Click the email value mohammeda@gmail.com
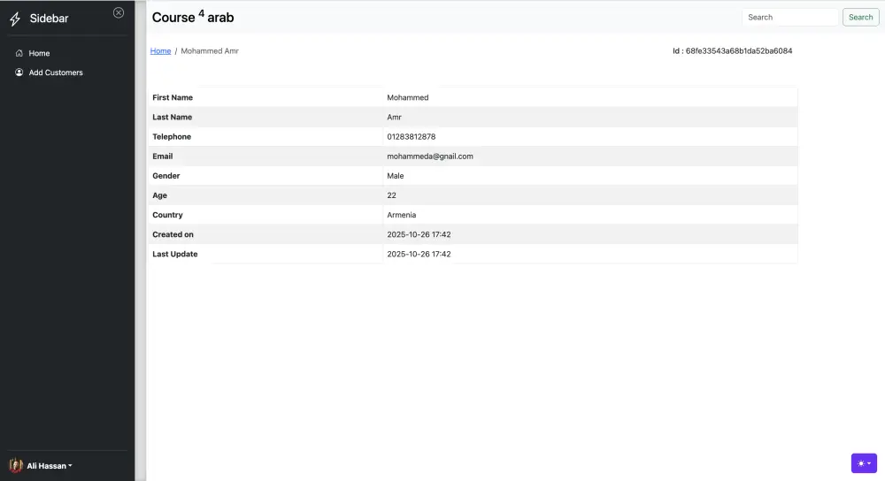 tap(430, 157)
